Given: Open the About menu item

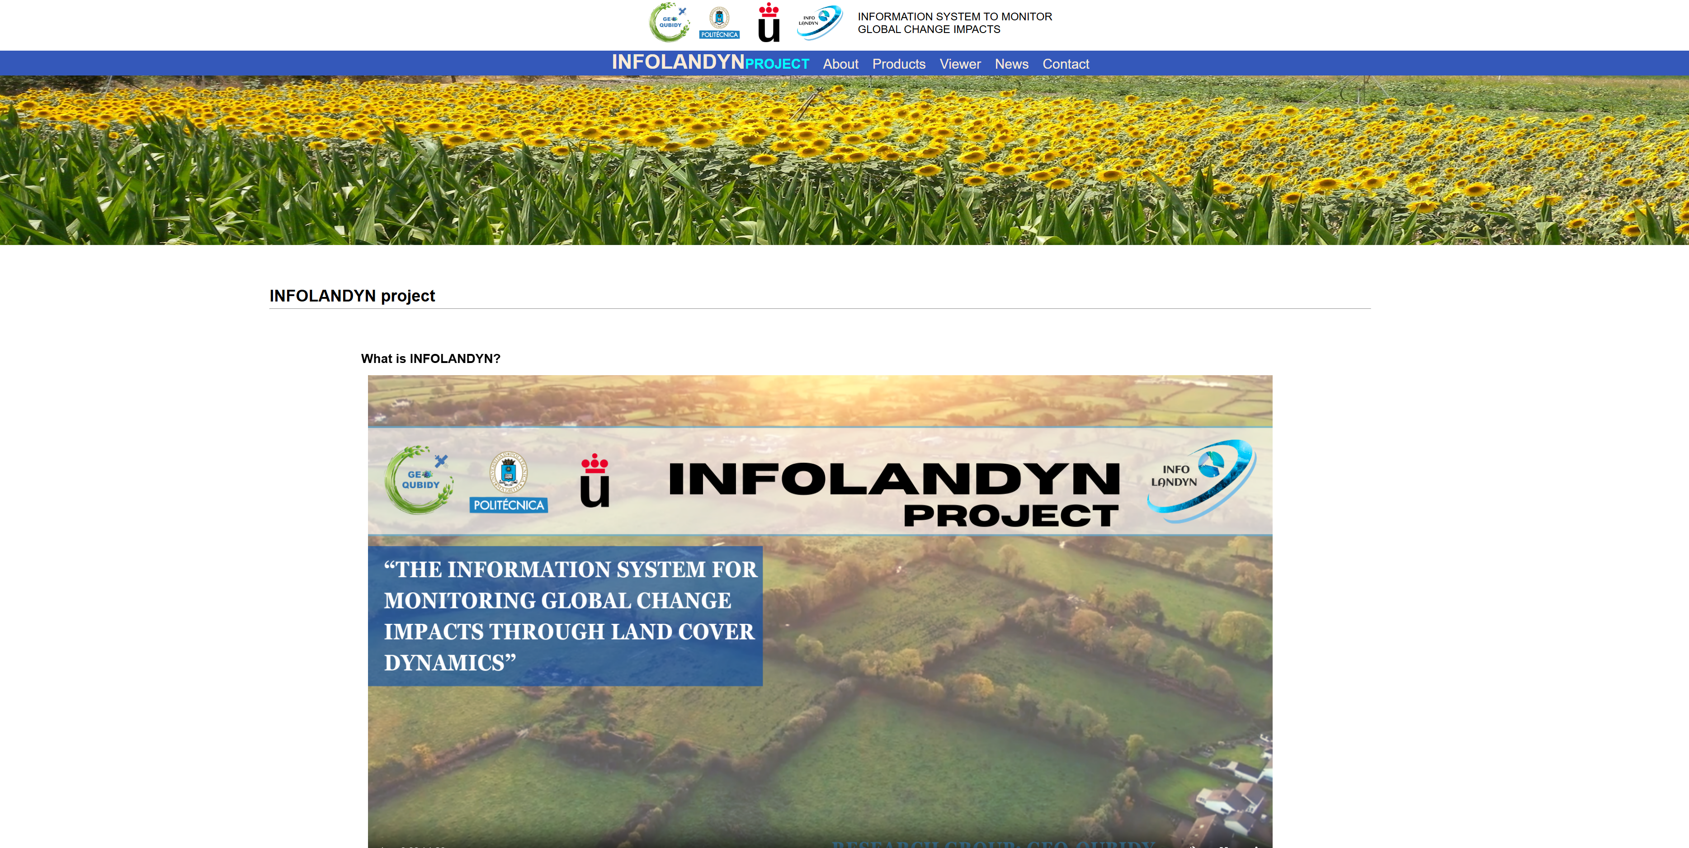Looking at the screenshot, I should click(840, 64).
